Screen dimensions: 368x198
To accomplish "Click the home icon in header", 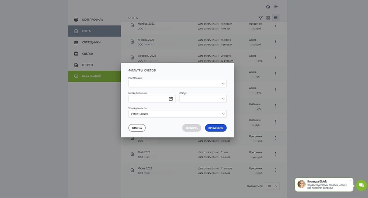I will [x=268, y=7].
